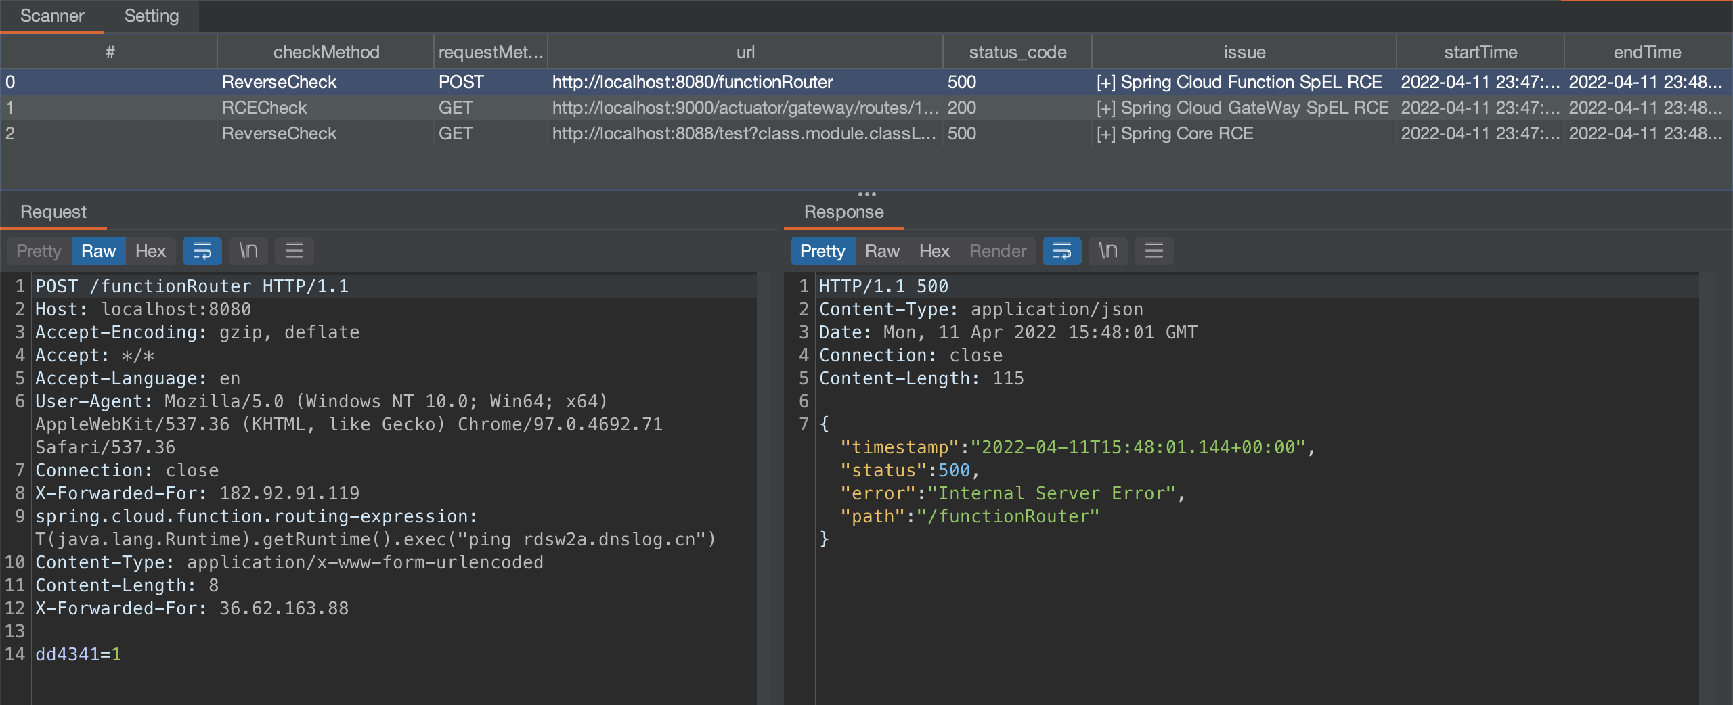Screen dimensions: 1733x705
Task: Toggle word wrap in Response panel
Action: (x=1061, y=251)
